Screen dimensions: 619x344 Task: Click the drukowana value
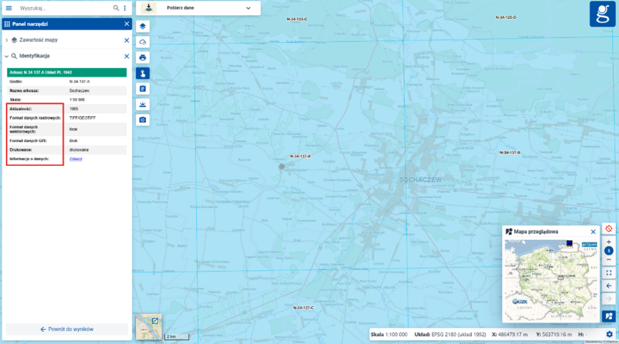coord(79,150)
